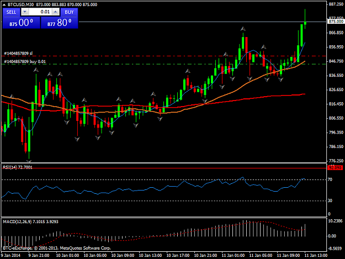This screenshot has height=259, width=345.
Task: Click the current price marker 875.000
Action: (x=336, y=22)
